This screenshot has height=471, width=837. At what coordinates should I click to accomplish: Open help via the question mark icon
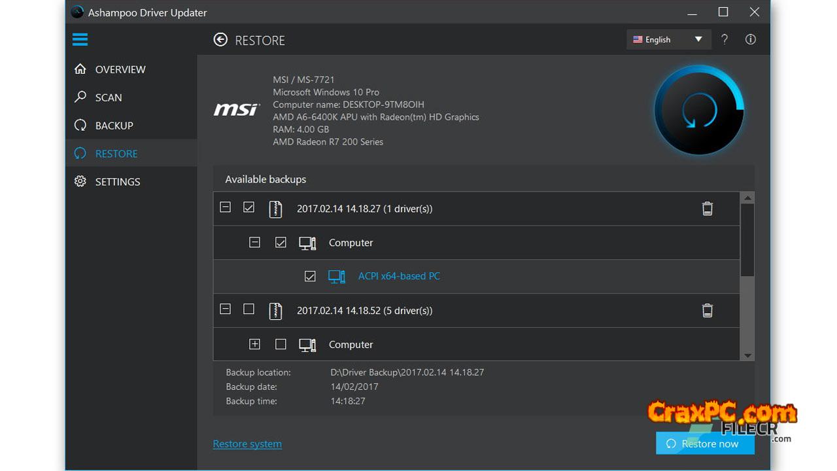point(725,39)
